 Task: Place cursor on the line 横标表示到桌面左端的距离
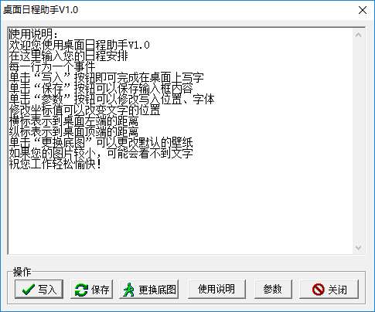(x=73, y=121)
